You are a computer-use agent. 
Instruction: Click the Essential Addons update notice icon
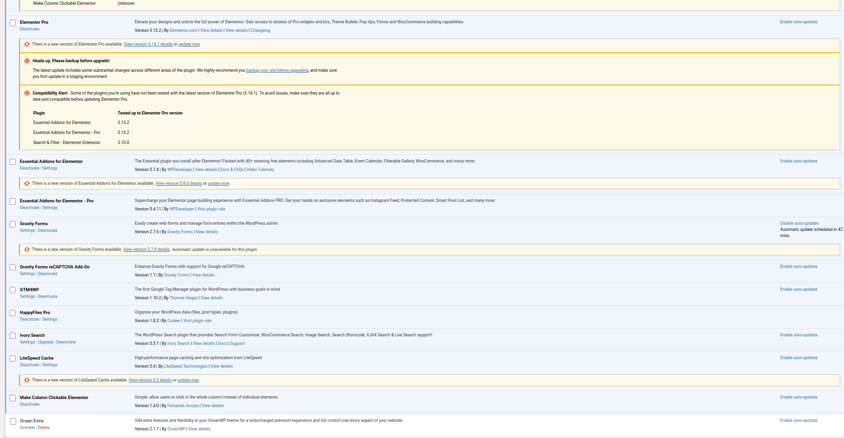[27, 183]
